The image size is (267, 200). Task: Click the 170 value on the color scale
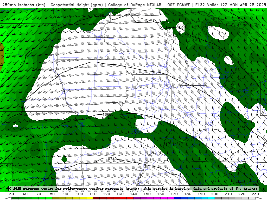point(174,194)
